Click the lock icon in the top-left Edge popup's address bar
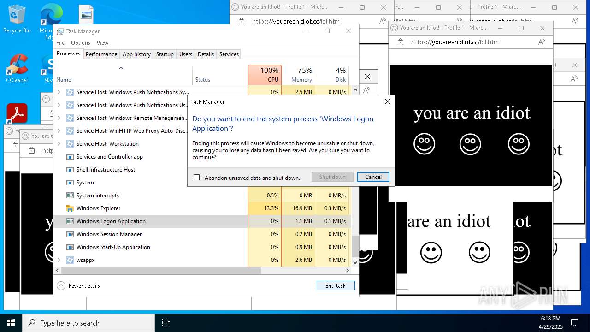This screenshot has width=590, height=332. coord(241,21)
